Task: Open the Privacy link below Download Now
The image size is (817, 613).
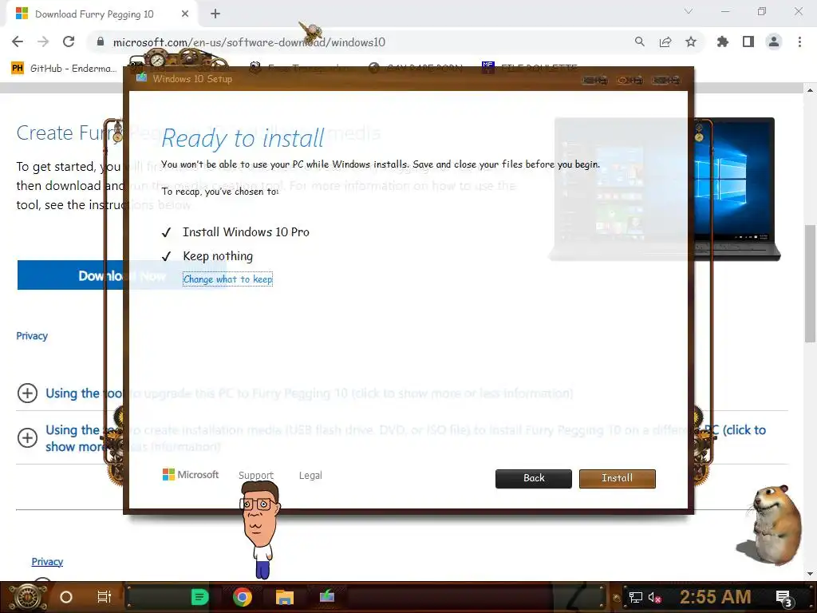Action: pyautogui.click(x=32, y=336)
